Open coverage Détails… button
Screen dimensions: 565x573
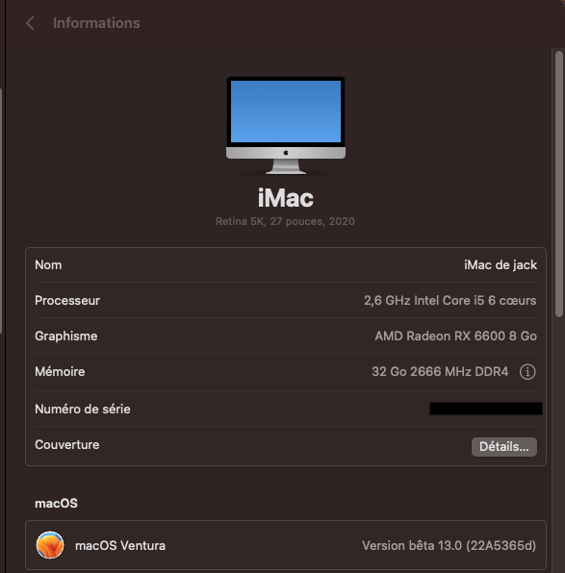[504, 446]
